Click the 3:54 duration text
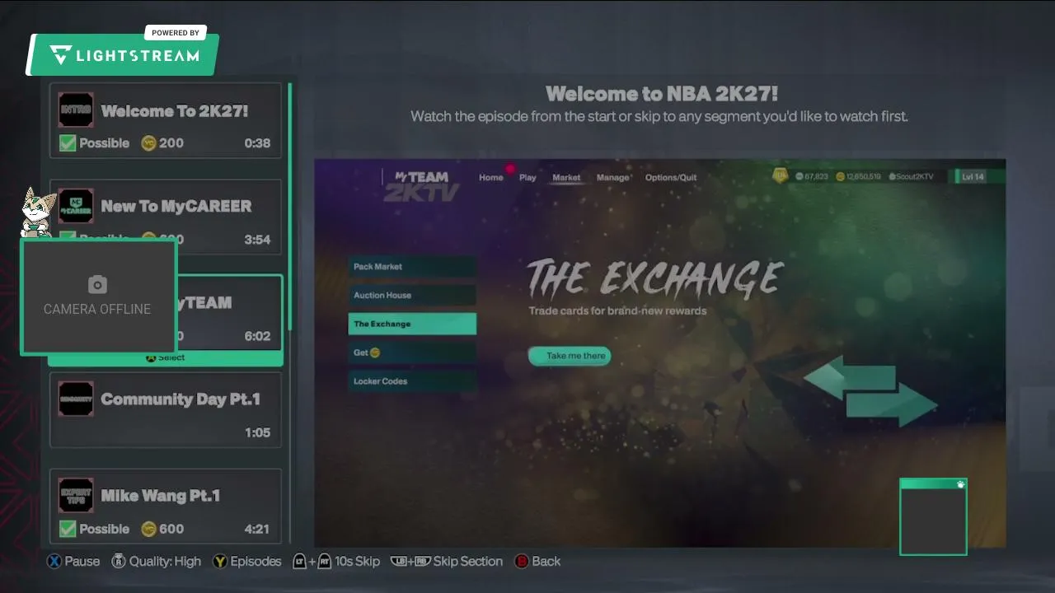The height and width of the screenshot is (593, 1055). [257, 240]
